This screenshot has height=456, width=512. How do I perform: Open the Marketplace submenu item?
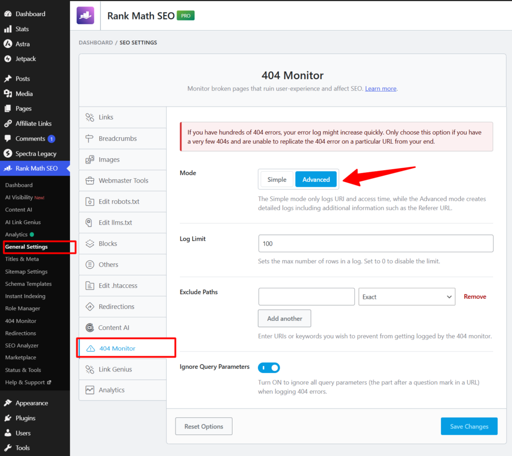coord(20,357)
